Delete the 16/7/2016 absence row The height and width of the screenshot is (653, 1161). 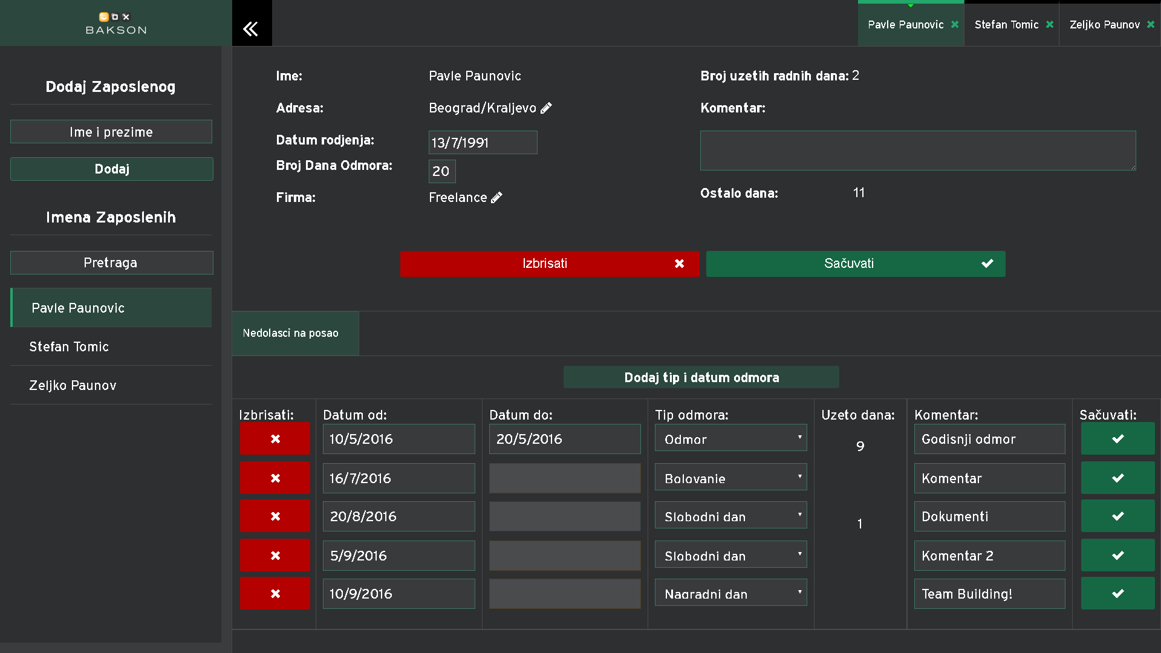275,478
